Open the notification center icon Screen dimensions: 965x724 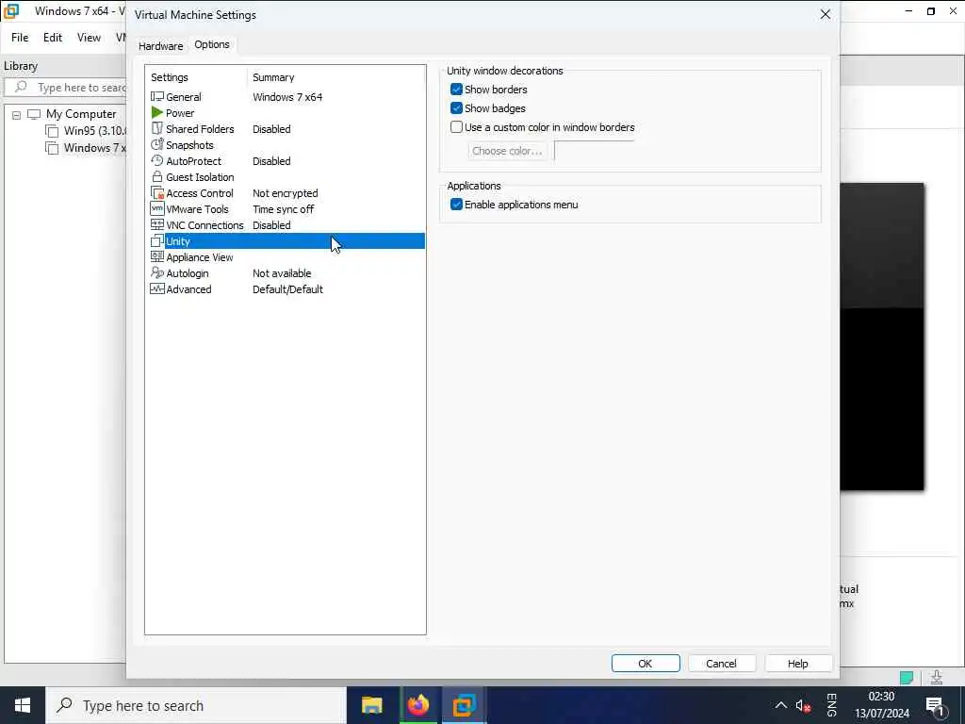(935, 705)
